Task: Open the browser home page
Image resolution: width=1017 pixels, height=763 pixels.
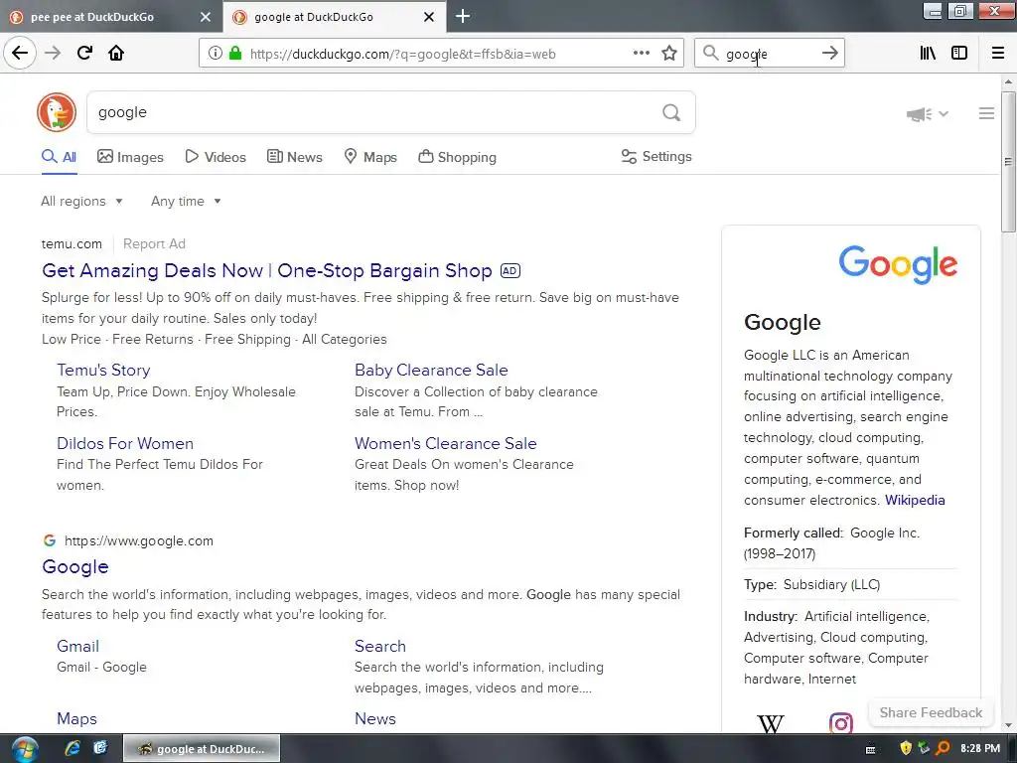Action: click(116, 54)
